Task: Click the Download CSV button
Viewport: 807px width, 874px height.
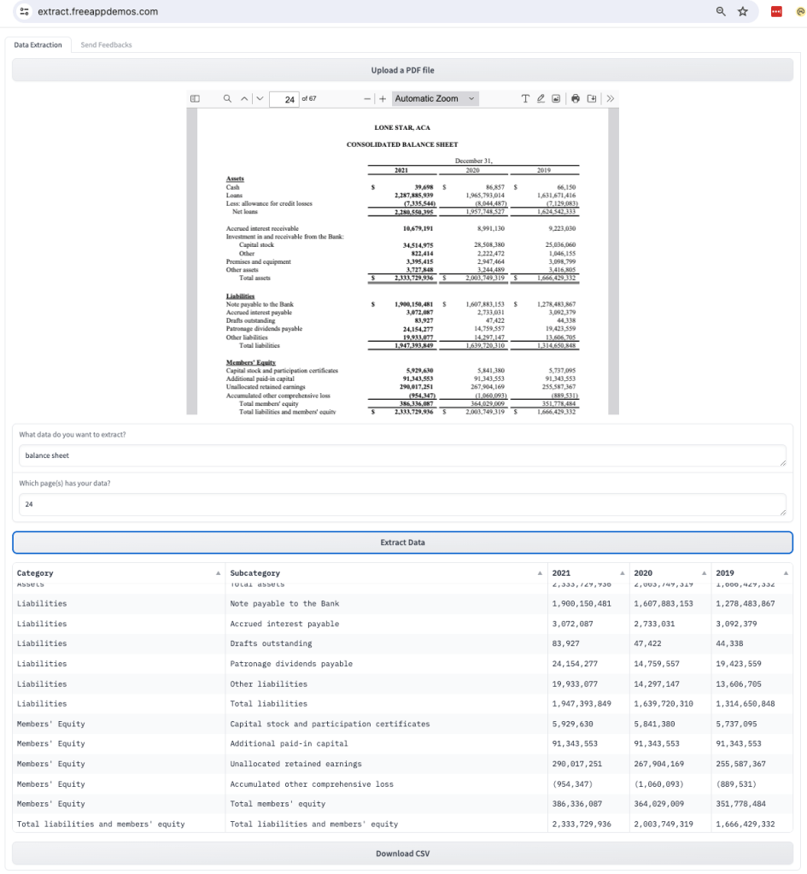Action: tap(402, 853)
